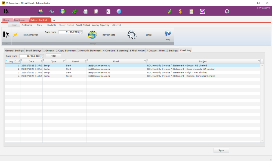Click the Filter button
The width and height of the screenshot is (272, 161).
tap(53, 56)
